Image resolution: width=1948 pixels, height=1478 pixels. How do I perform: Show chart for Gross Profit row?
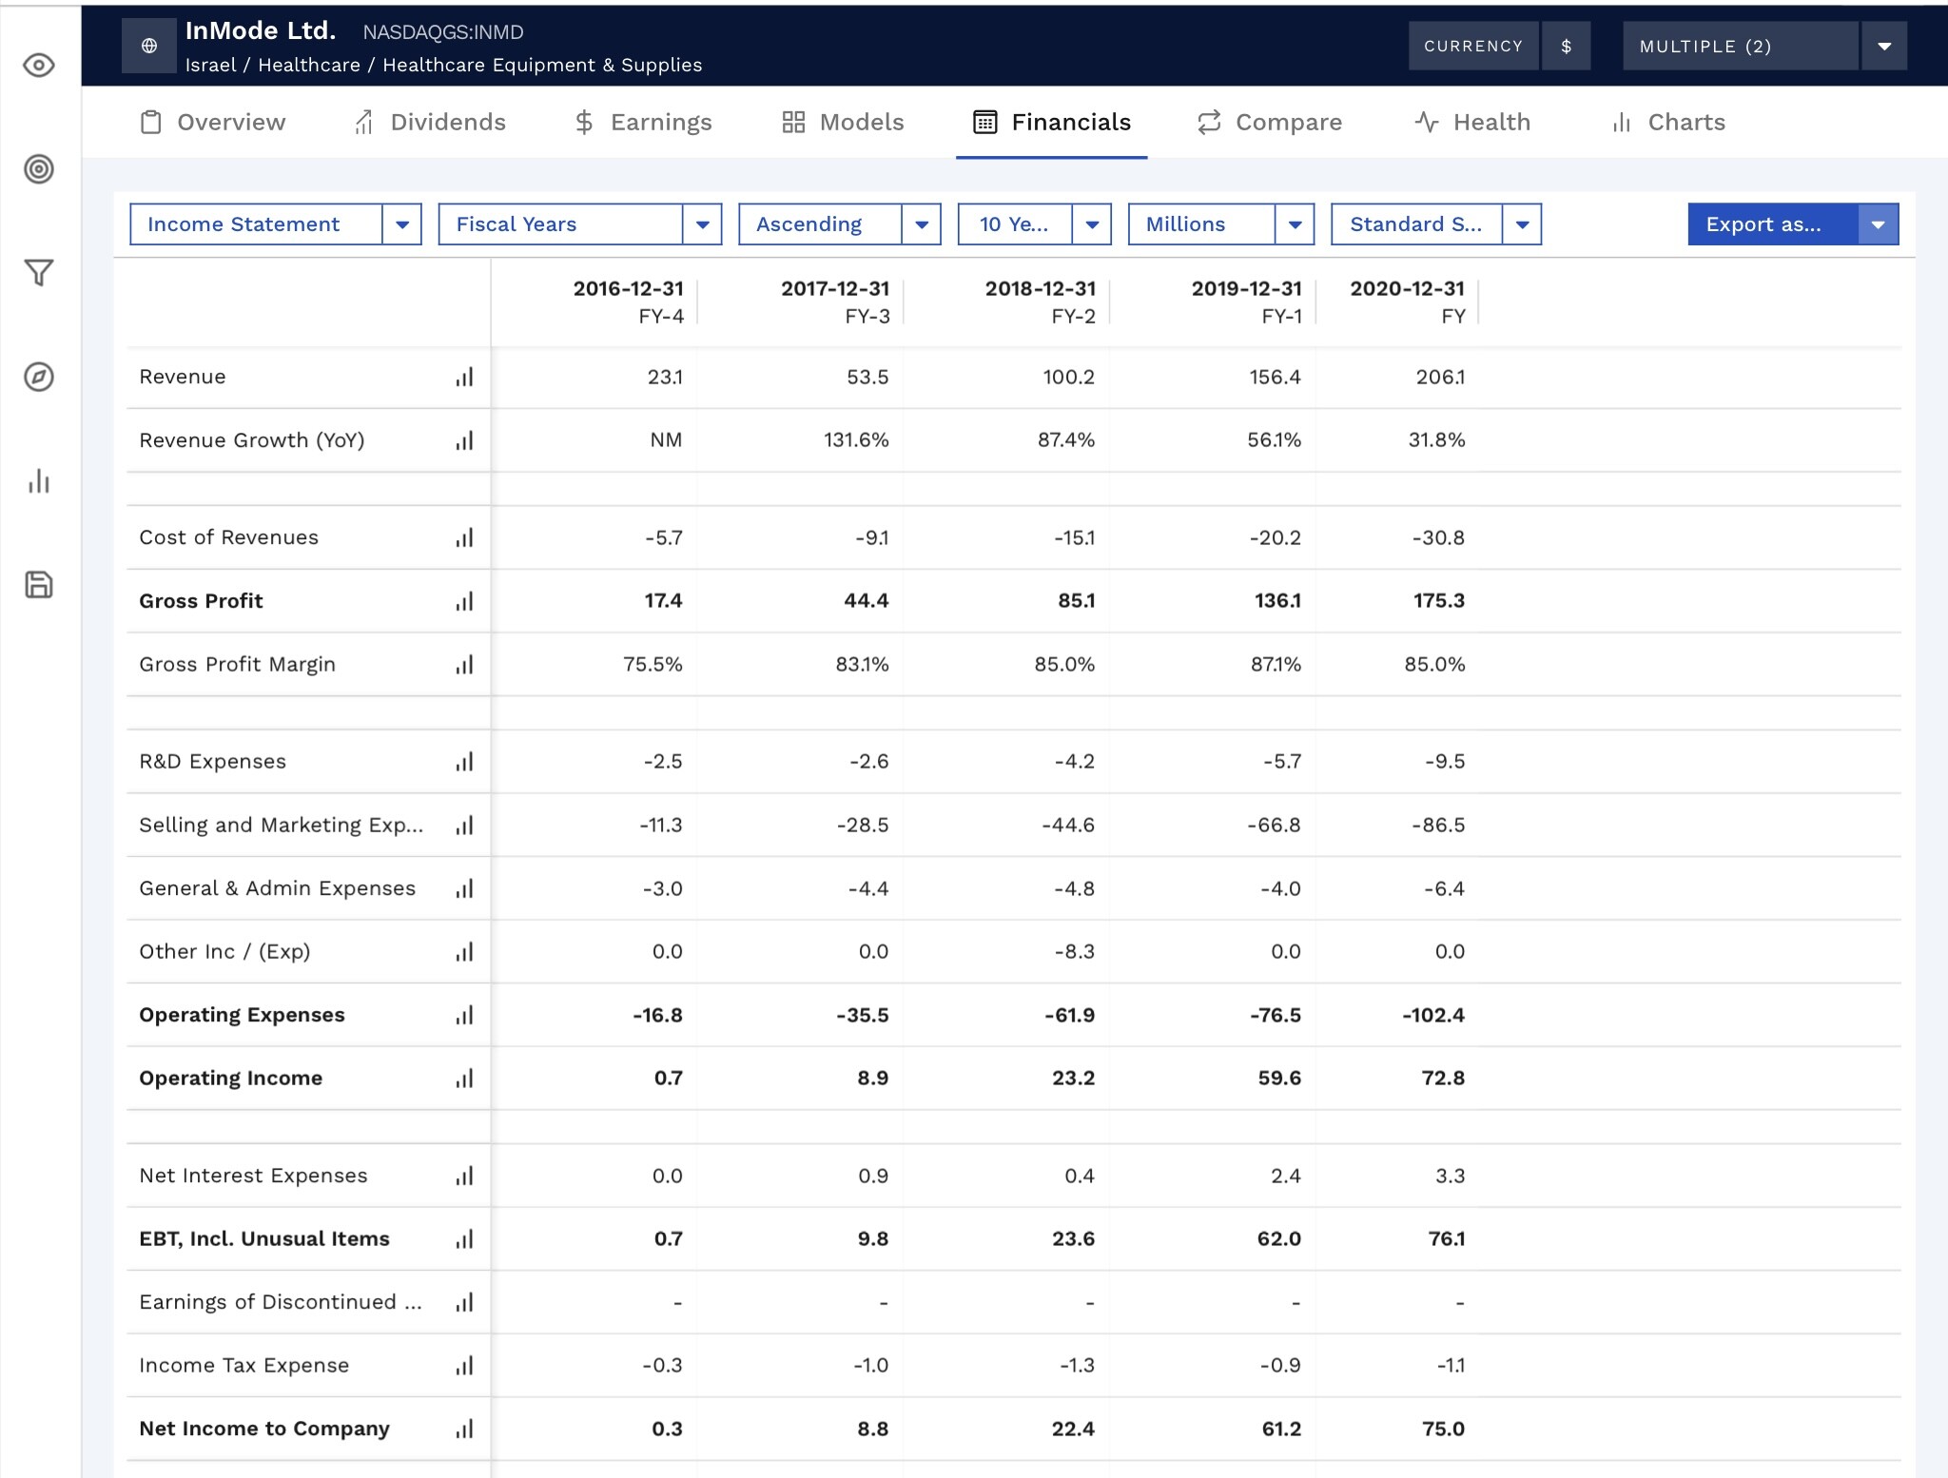(x=464, y=601)
